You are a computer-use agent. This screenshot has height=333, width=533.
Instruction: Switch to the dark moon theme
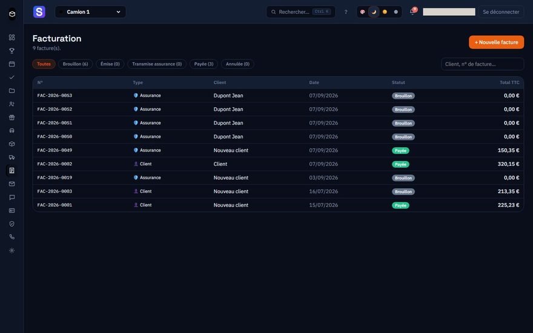(374, 12)
